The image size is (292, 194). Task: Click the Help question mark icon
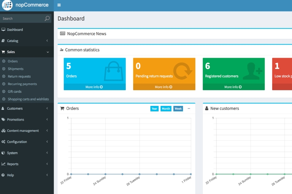(x=3, y=175)
